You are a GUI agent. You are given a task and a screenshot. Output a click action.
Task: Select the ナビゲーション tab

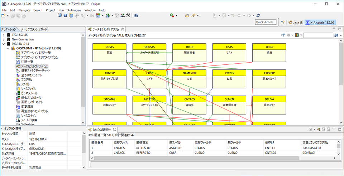tap(9, 29)
